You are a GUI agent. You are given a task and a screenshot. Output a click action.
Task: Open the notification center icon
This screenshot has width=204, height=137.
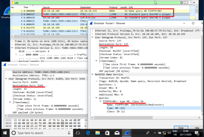(x=197, y=133)
